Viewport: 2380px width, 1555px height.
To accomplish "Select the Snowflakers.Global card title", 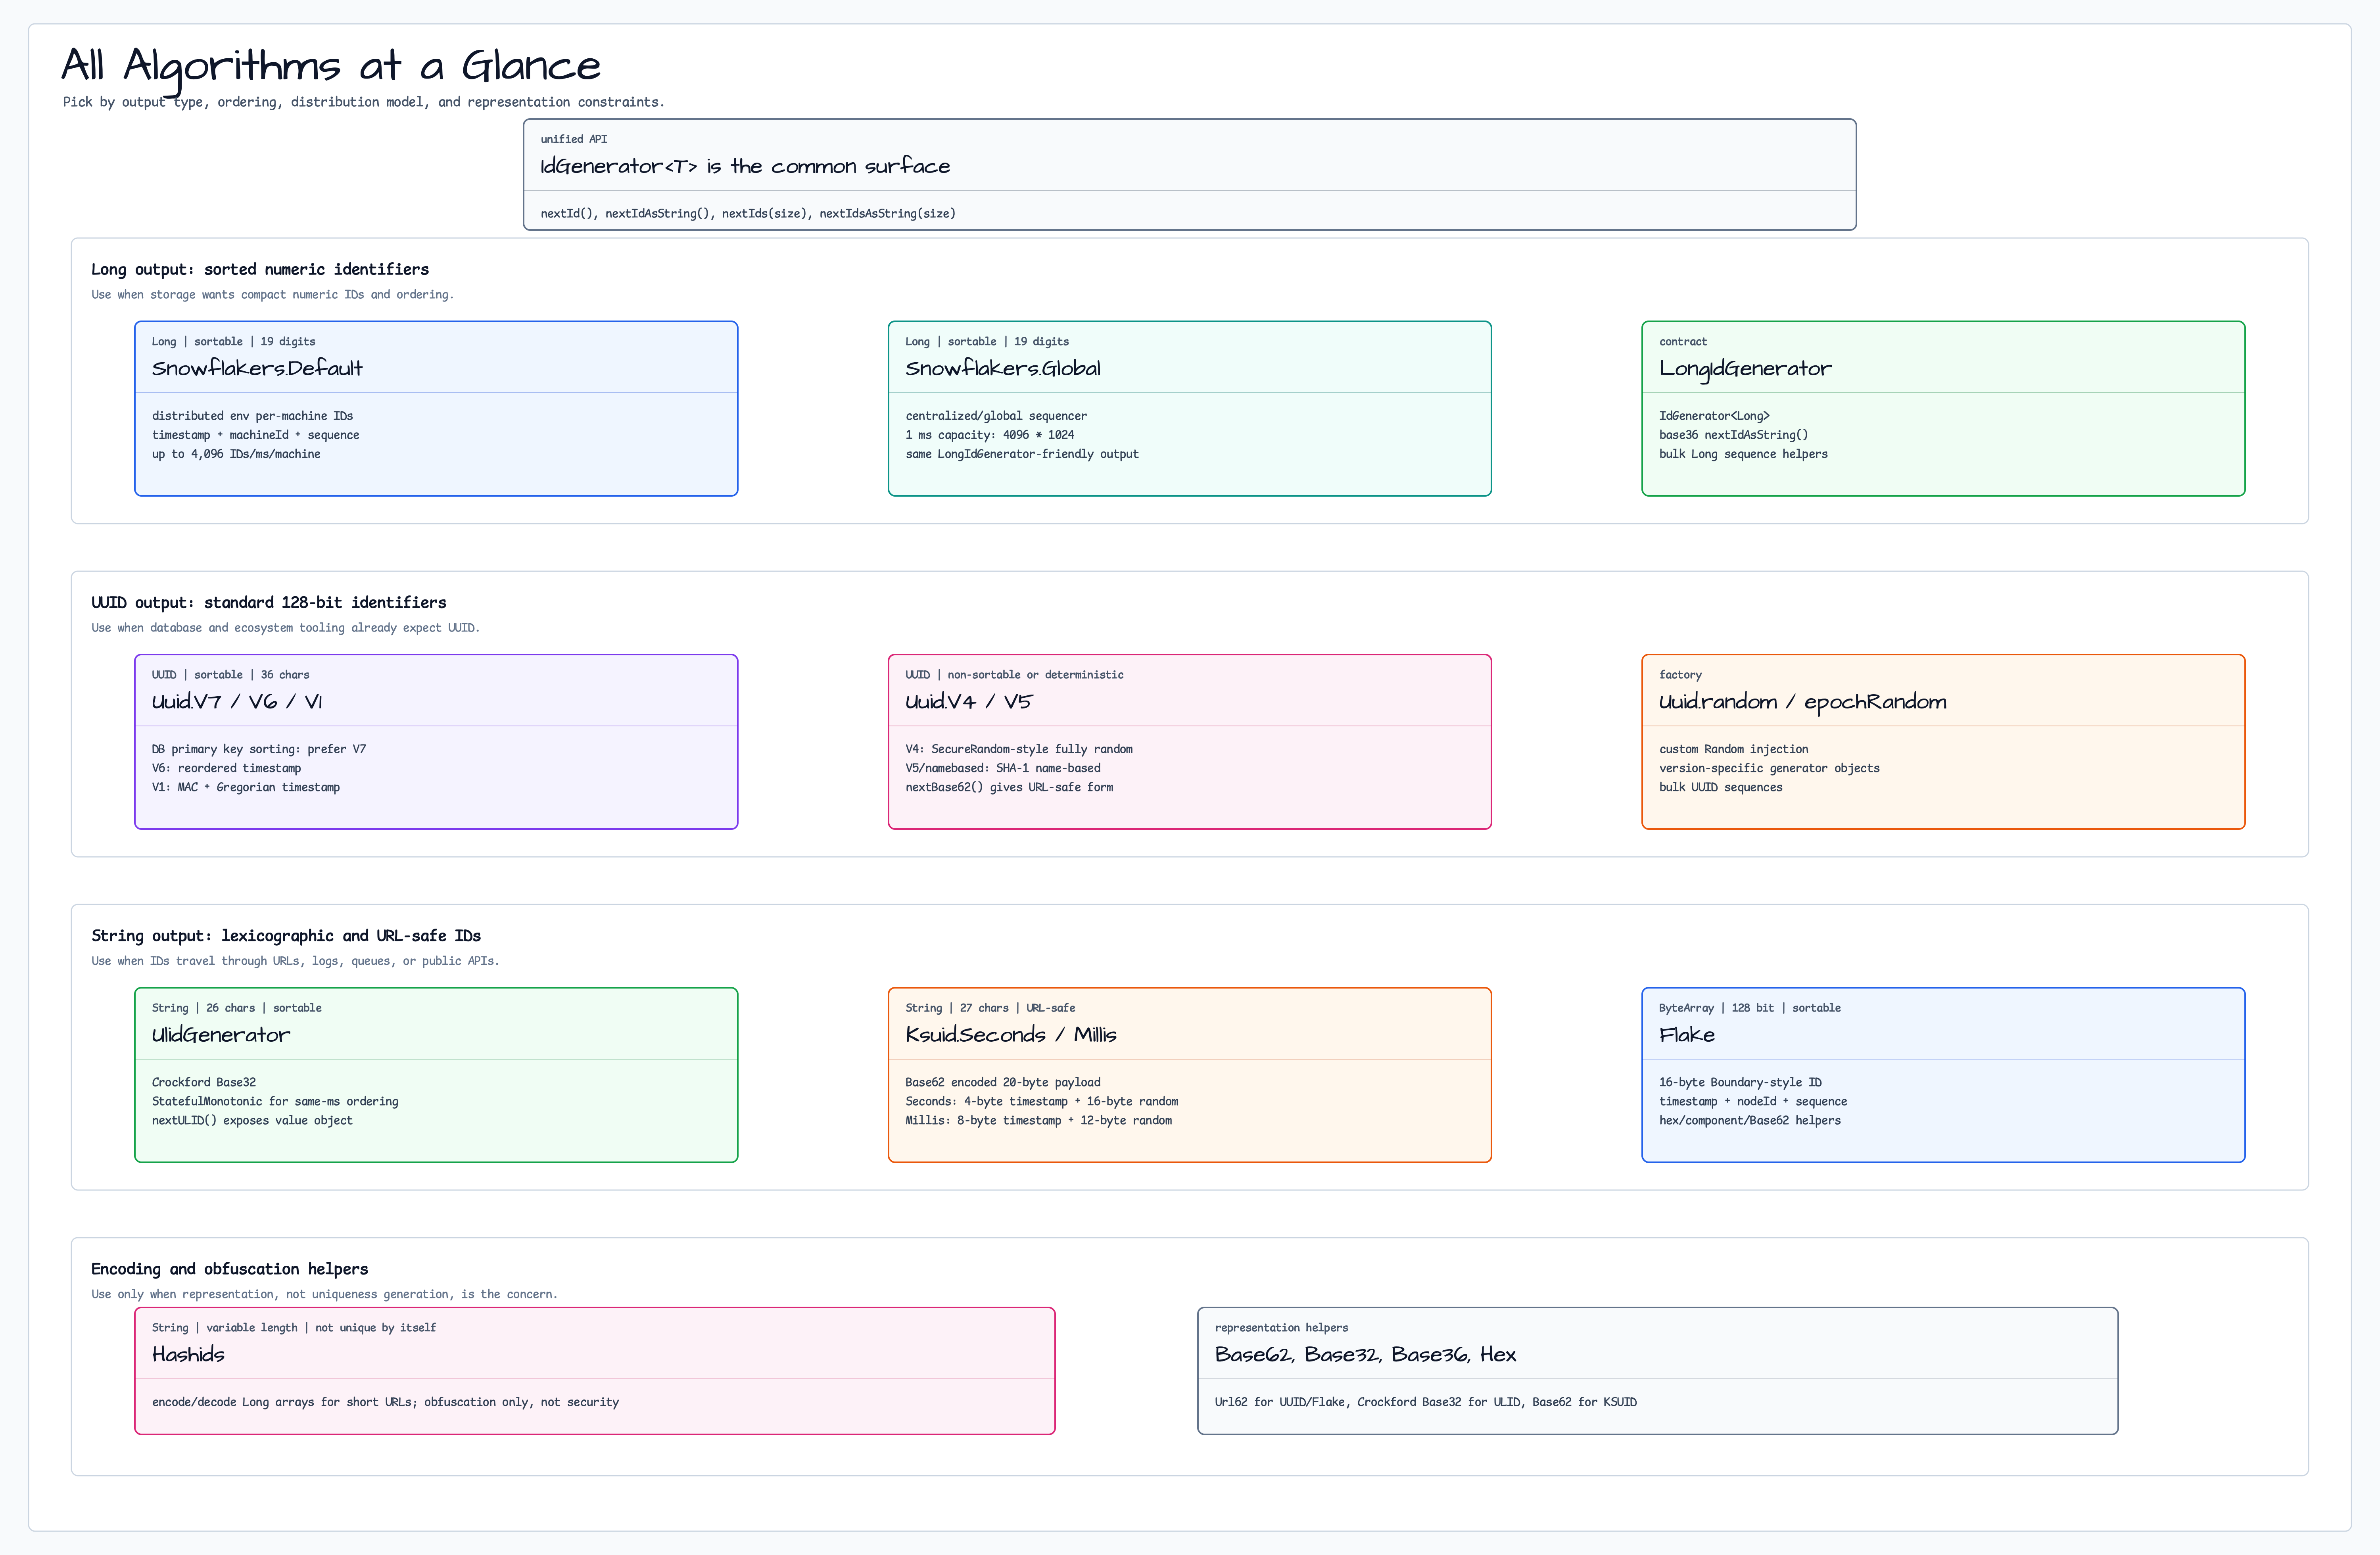I will point(1003,368).
